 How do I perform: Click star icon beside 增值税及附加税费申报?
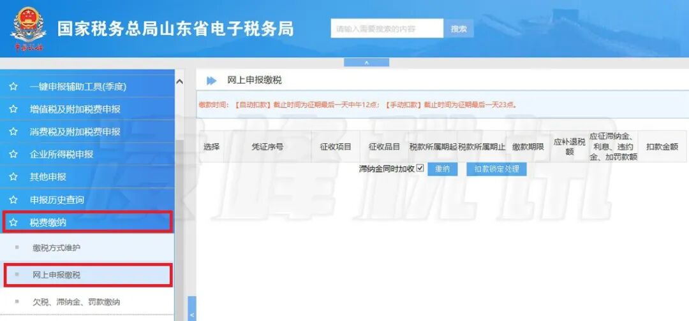coord(13,109)
